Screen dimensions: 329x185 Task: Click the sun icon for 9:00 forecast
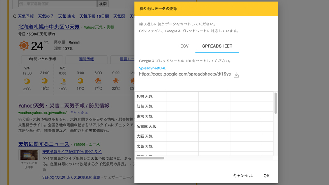pyautogui.click(x=116, y=81)
